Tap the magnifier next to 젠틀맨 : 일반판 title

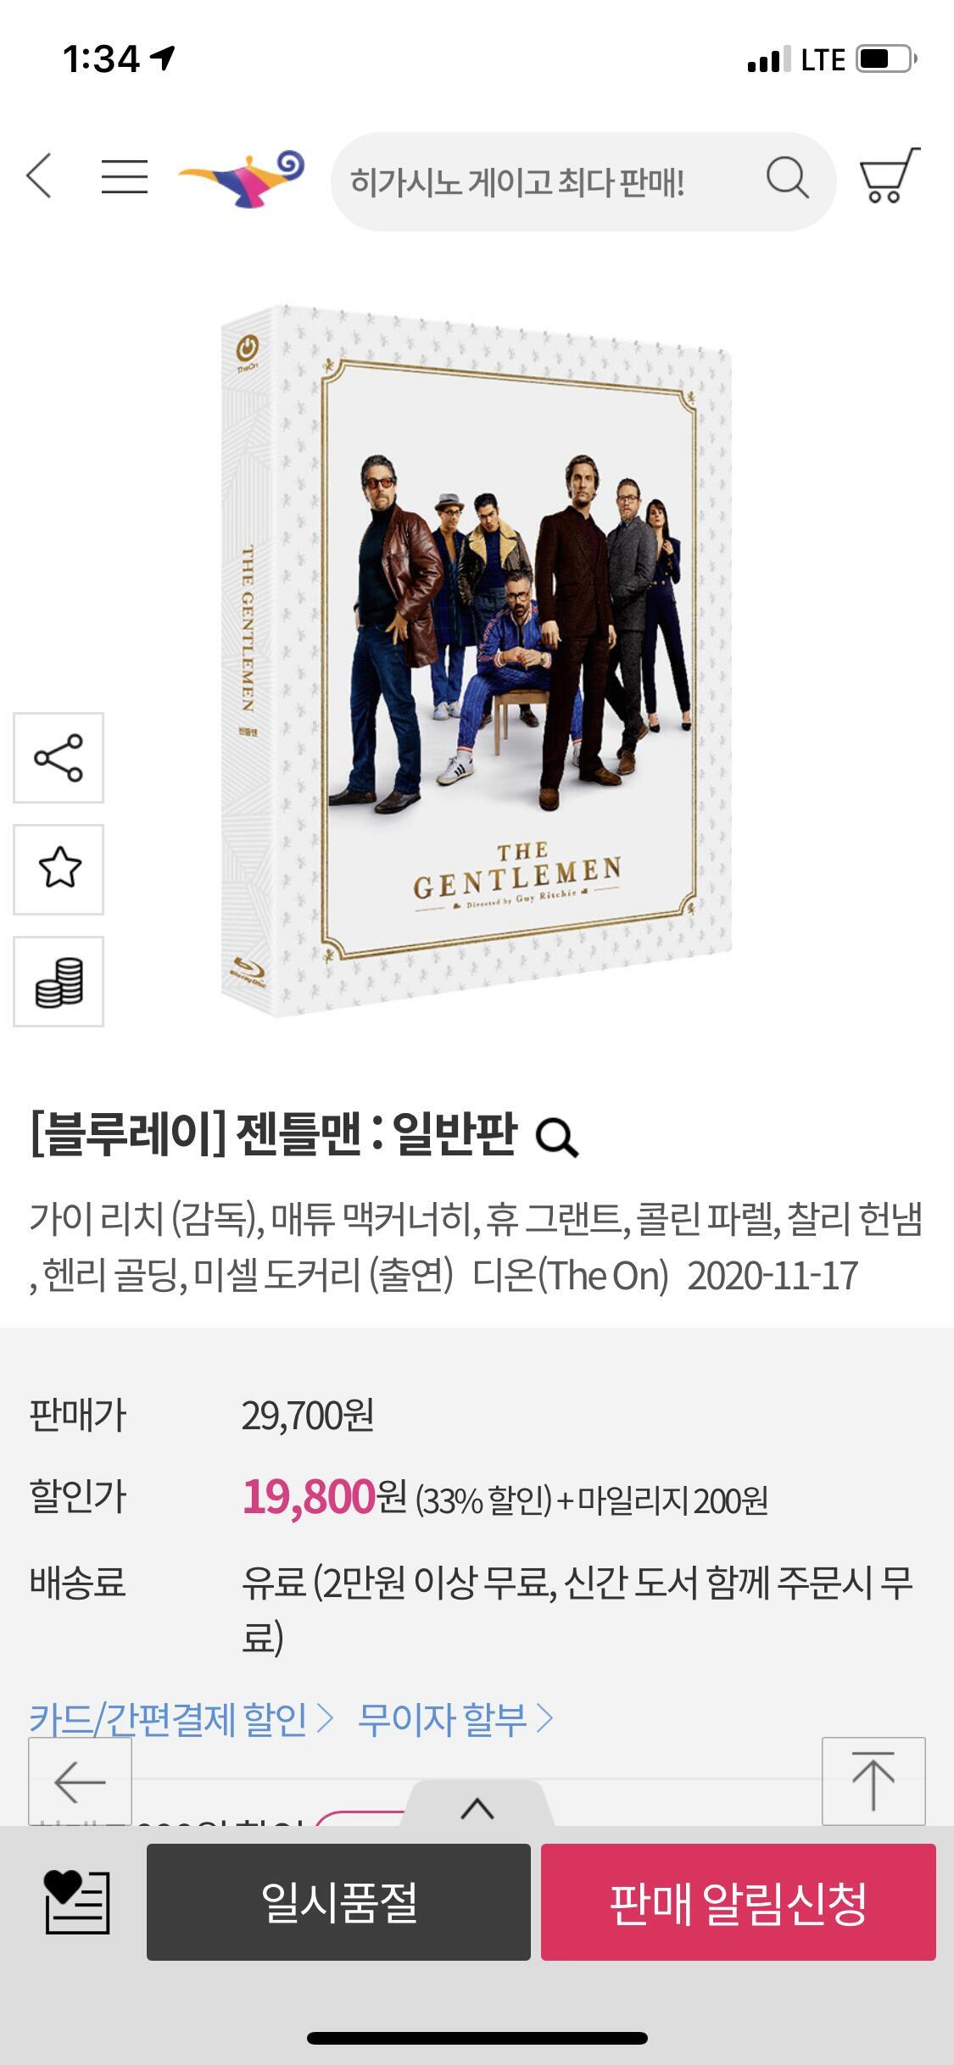pos(557,1138)
